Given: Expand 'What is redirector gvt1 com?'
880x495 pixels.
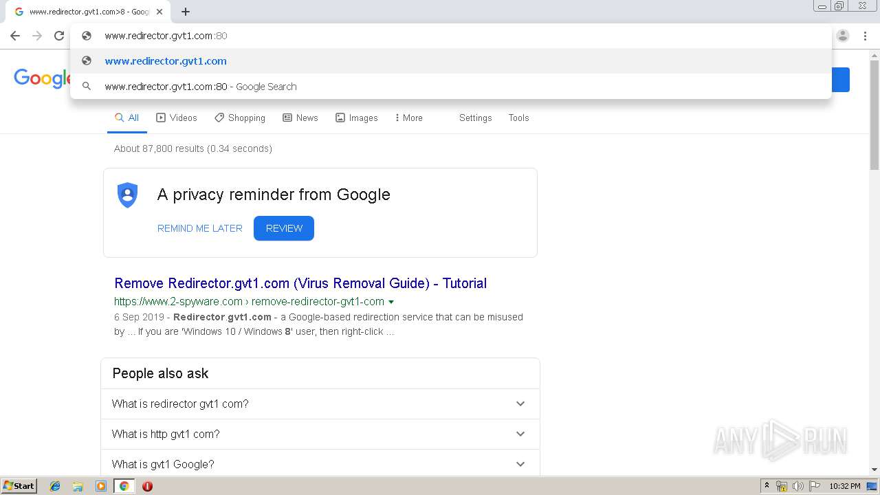Looking at the screenshot, I should [320, 404].
